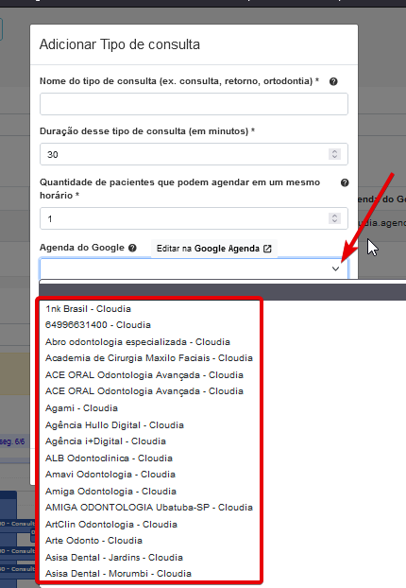
Task: Click the duration minutes field showing 30
Action: (x=194, y=154)
